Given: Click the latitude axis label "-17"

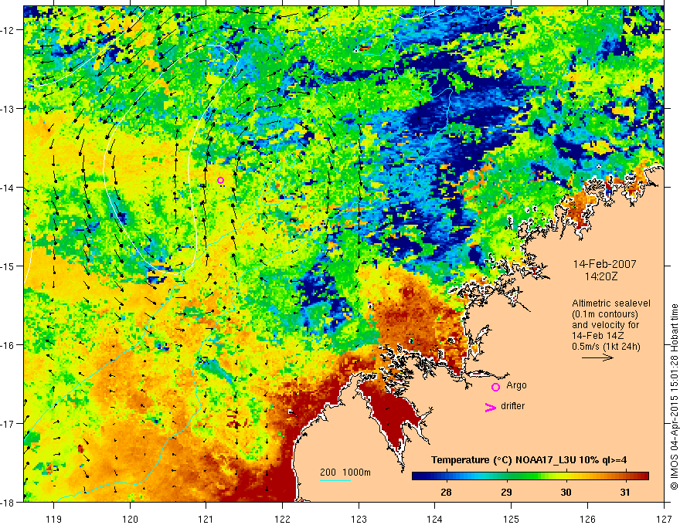Looking at the screenshot, I should click(8, 424).
